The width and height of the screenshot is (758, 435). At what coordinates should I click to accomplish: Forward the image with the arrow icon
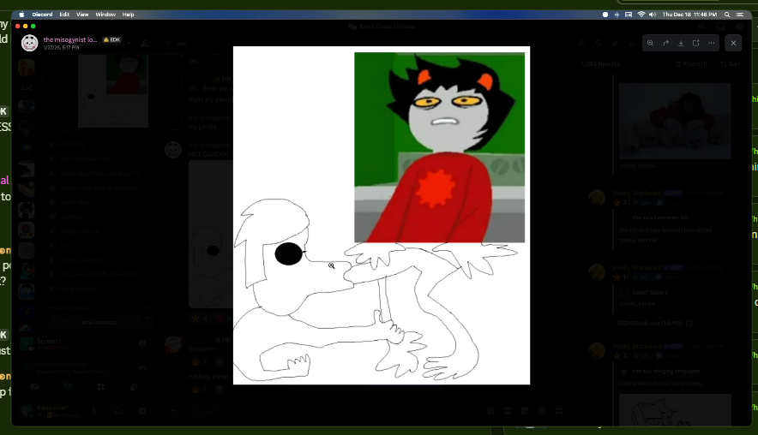(x=665, y=43)
